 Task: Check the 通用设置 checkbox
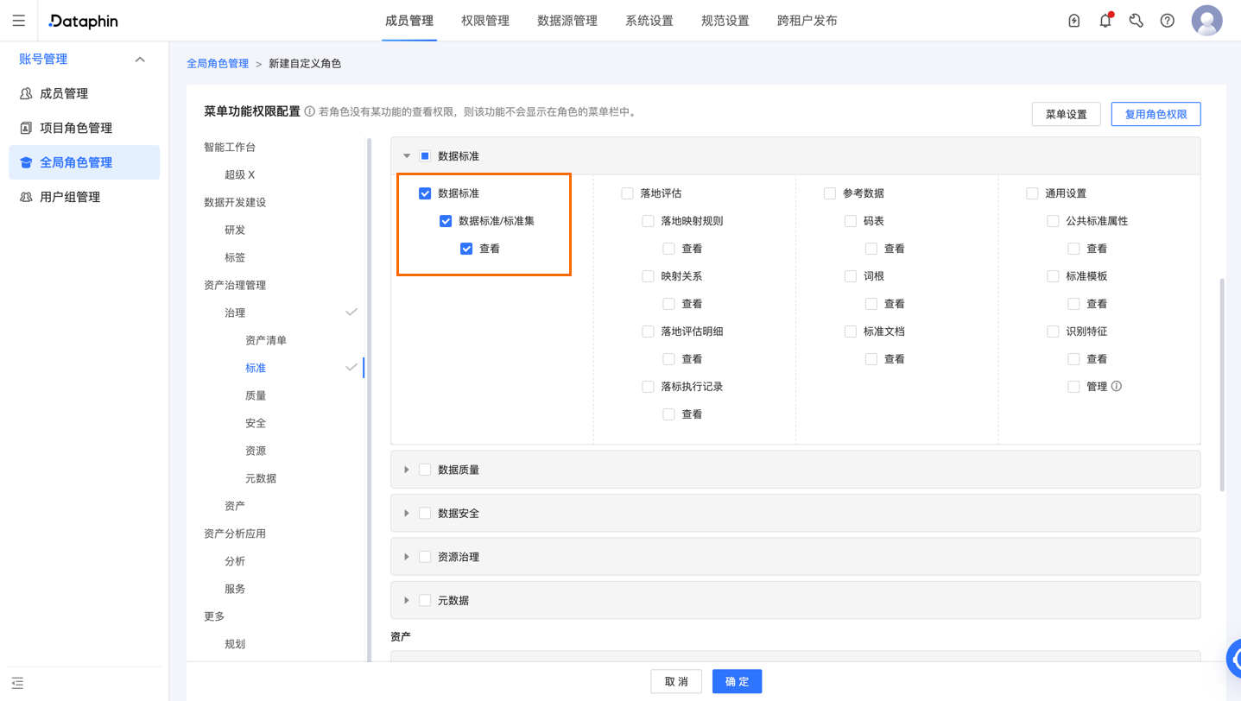tap(1032, 193)
